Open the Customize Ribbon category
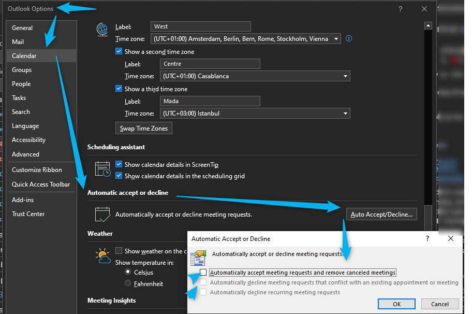The height and width of the screenshot is (314, 472). [41, 170]
